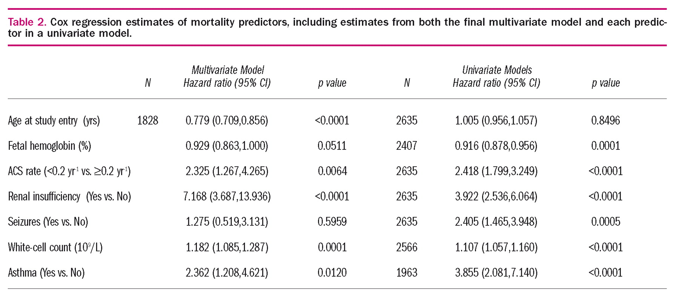This screenshot has height=307, width=679.
Task: Click the N value 1828
Action: tap(147, 121)
